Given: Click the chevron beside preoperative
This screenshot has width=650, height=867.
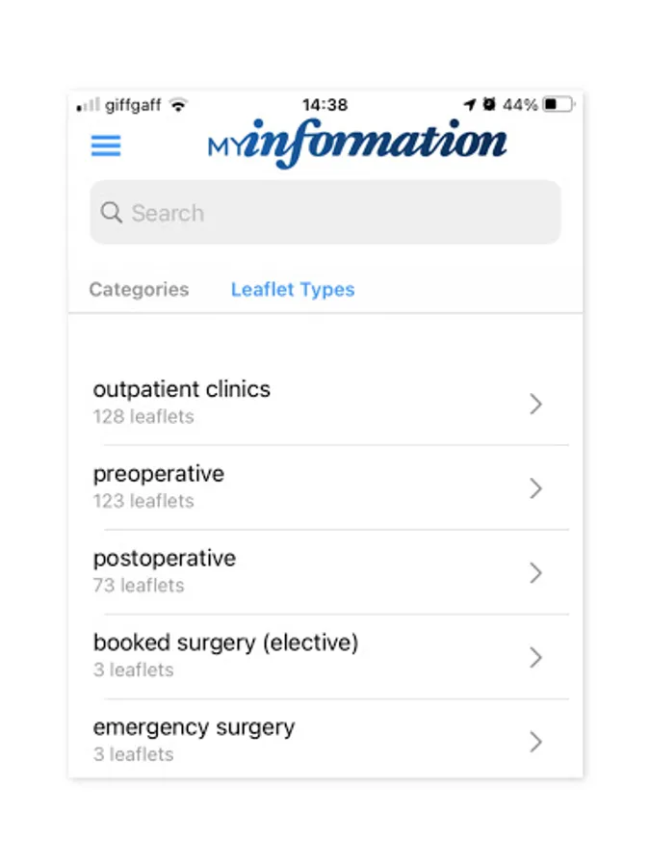Looking at the screenshot, I should 536,488.
